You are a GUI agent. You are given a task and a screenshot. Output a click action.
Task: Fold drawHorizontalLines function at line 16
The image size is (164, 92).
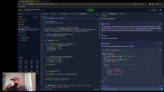point(43,44)
